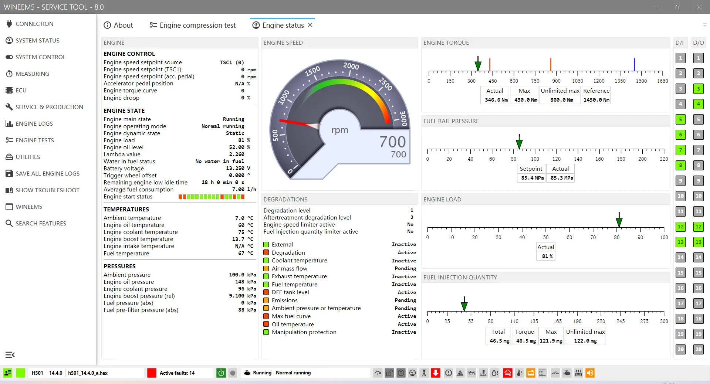Switch to the Engine compression test tab
Viewport: 710px width, 384px height.
point(197,25)
